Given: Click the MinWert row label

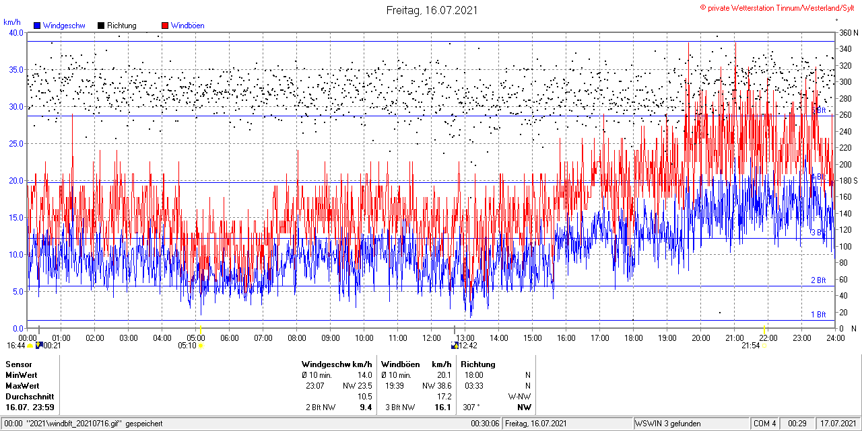Looking at the screenshot, I should pyautogui.click(x=22, y=375).
